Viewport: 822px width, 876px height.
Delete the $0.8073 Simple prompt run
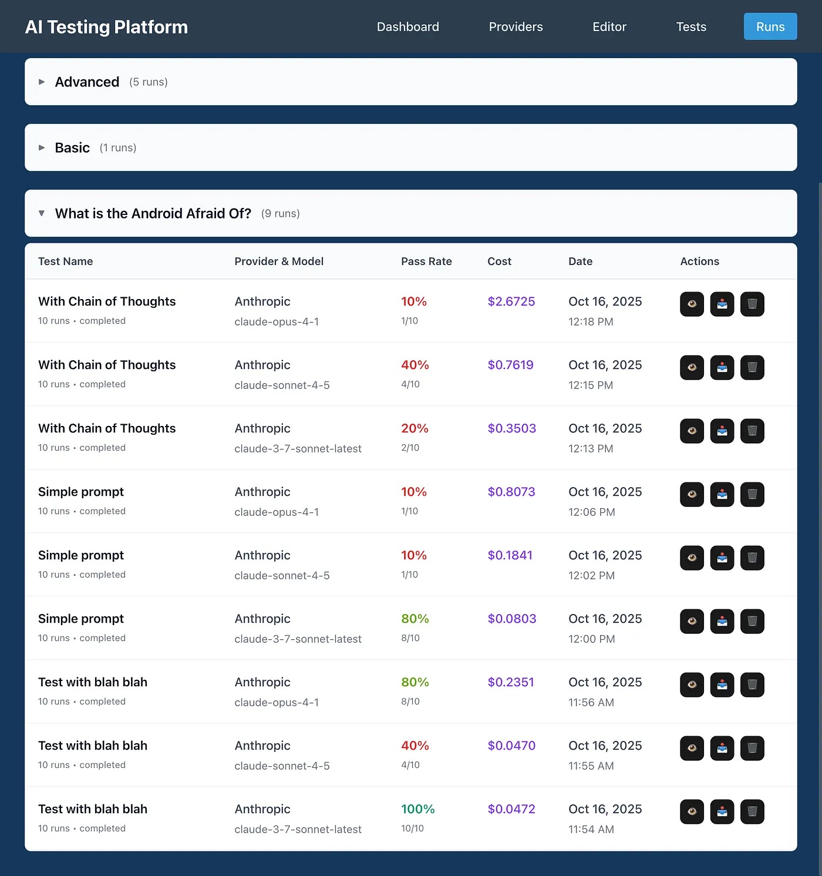pos(752,495)
